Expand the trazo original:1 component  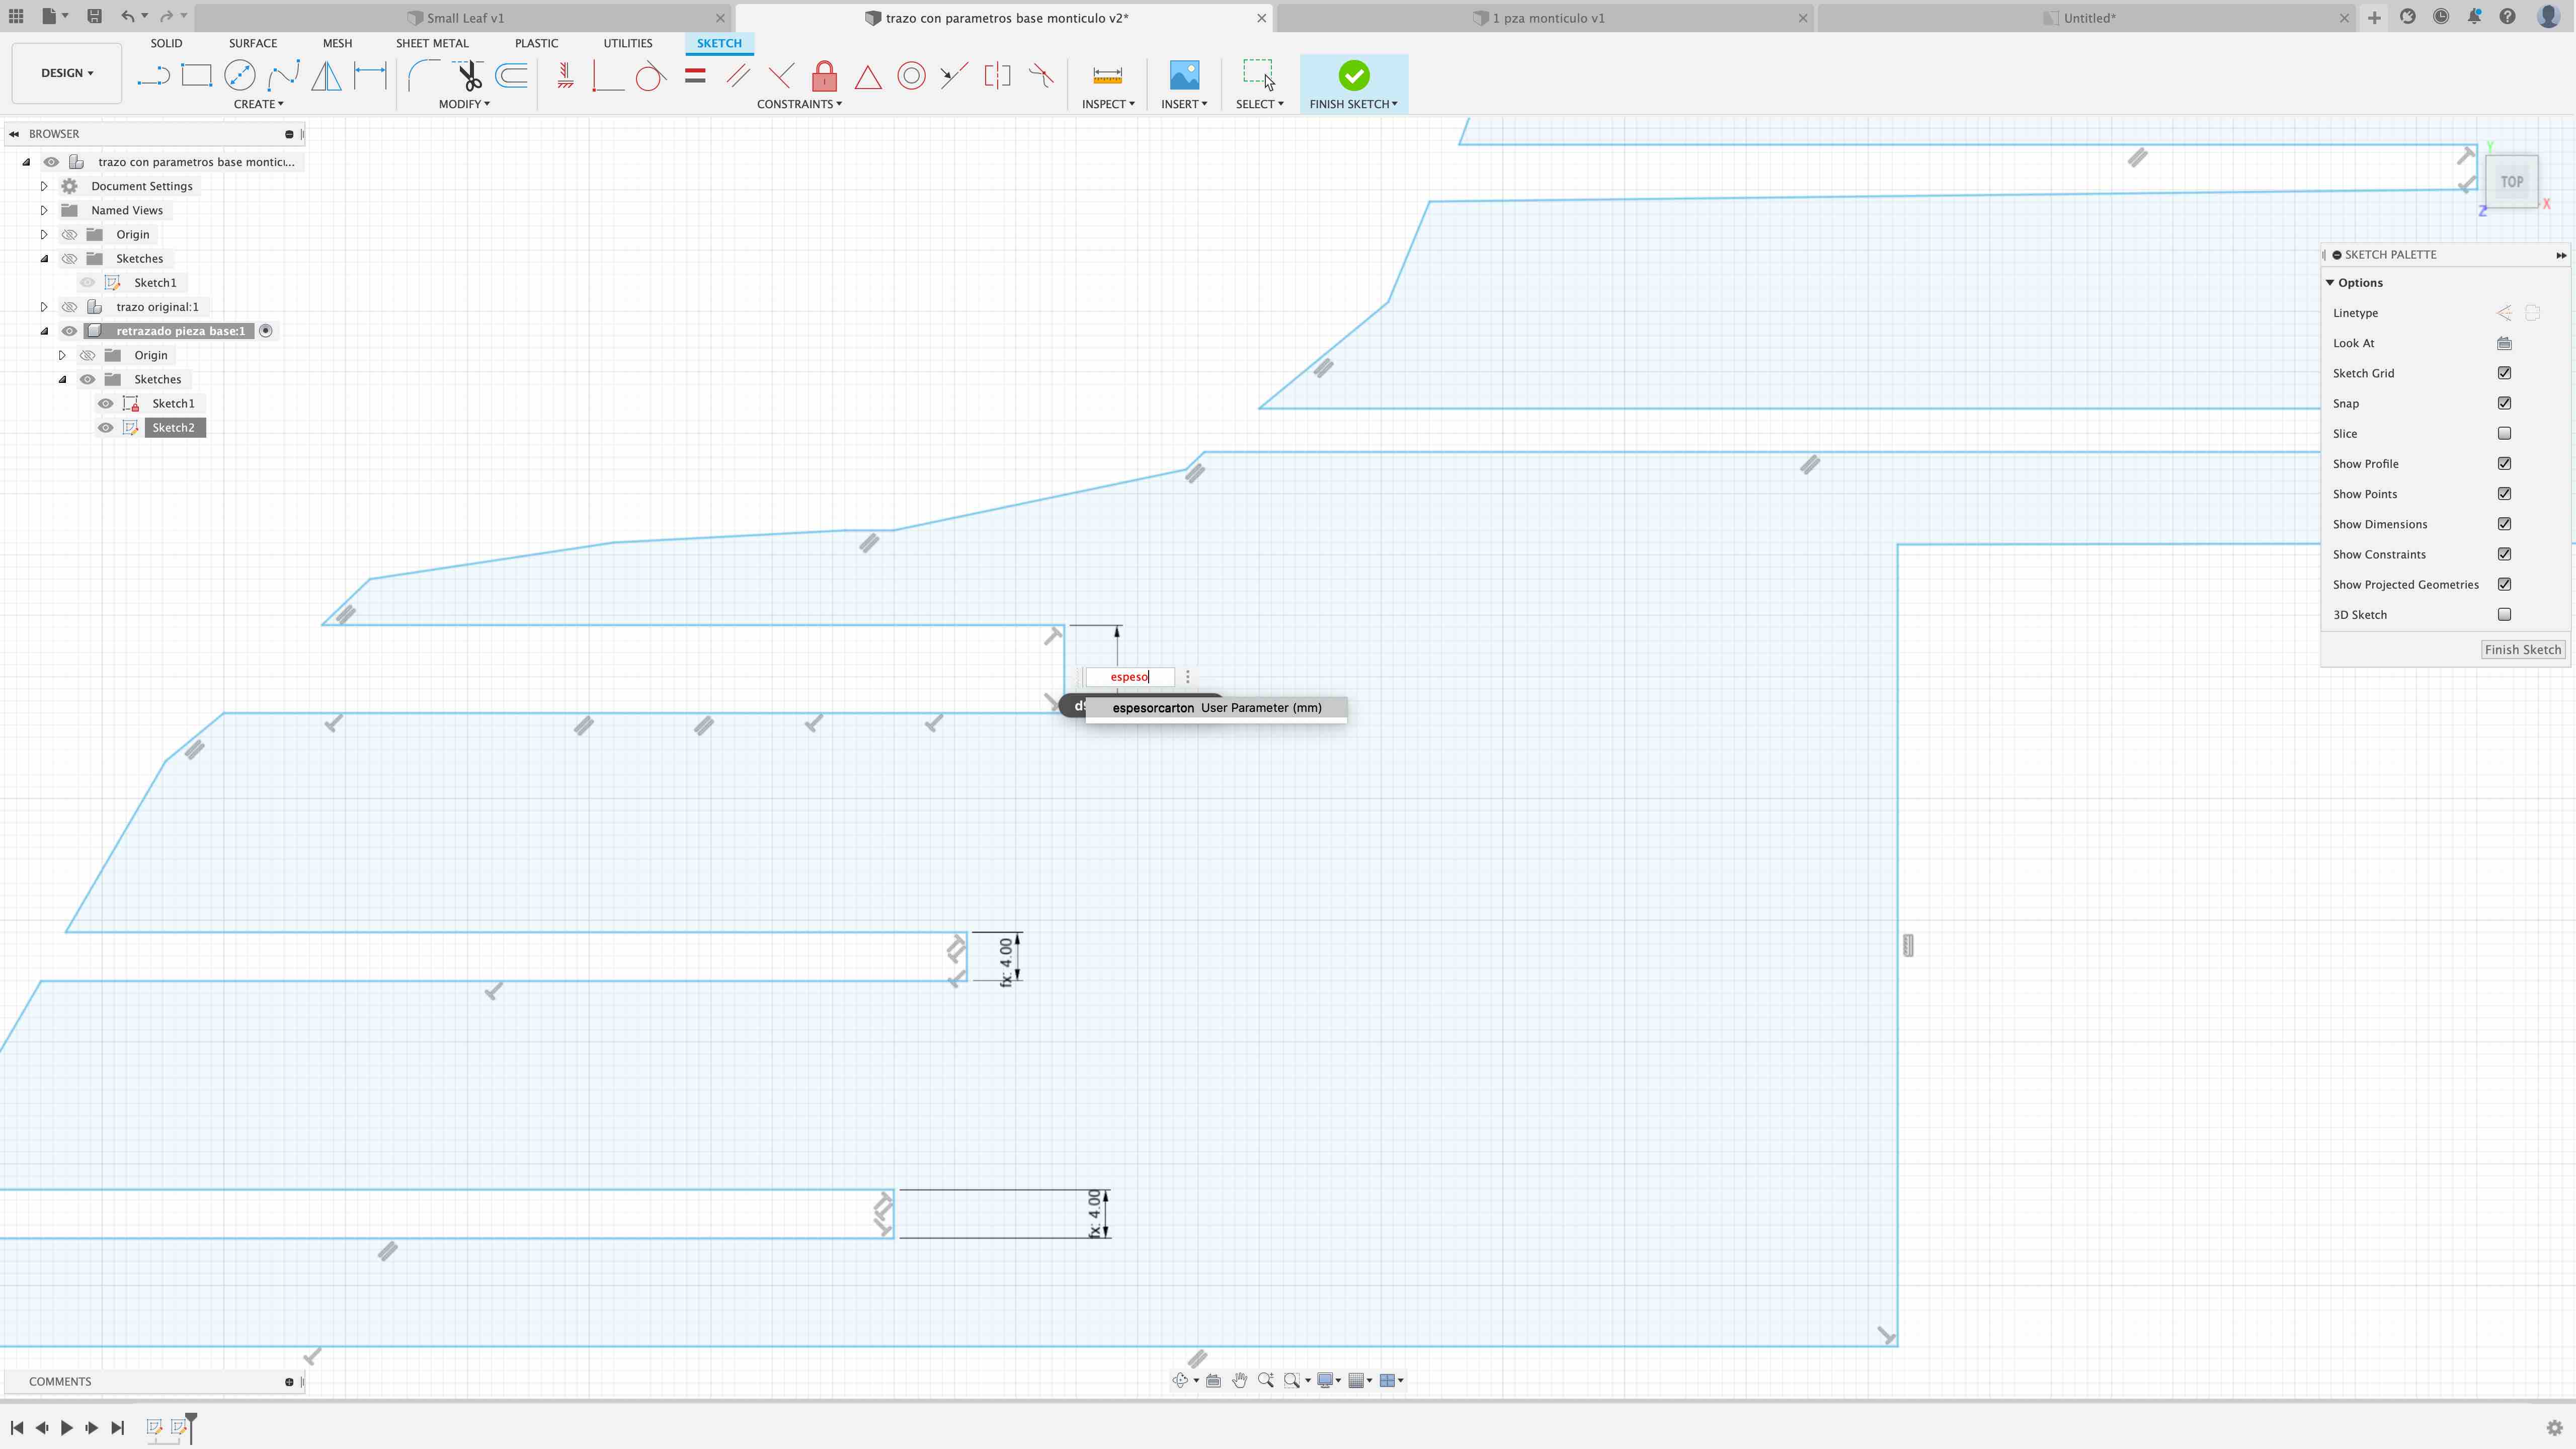point(44,307)
